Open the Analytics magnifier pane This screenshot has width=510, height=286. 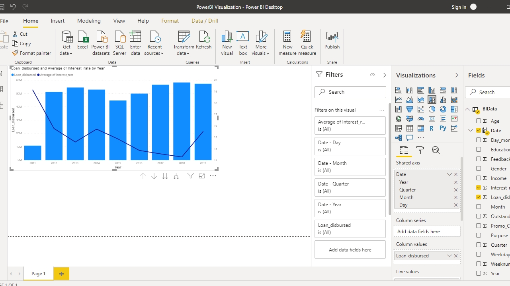[436, 150]
